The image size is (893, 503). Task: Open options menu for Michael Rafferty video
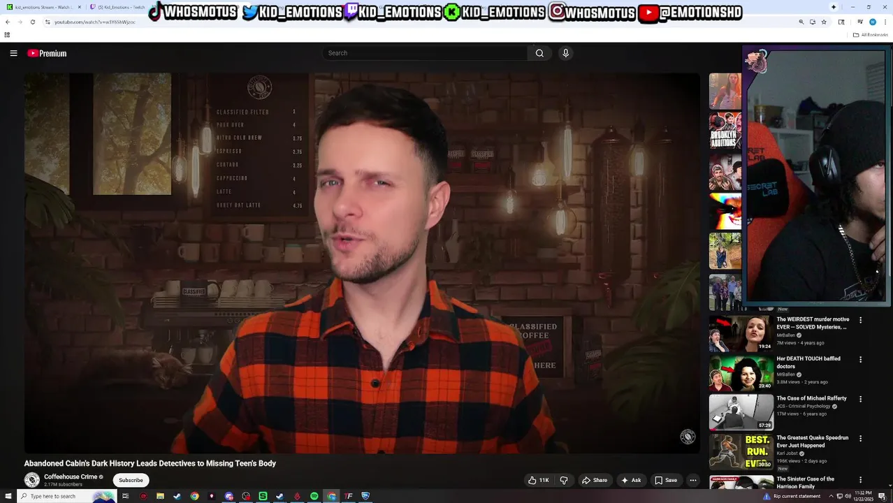click(860, 399)
